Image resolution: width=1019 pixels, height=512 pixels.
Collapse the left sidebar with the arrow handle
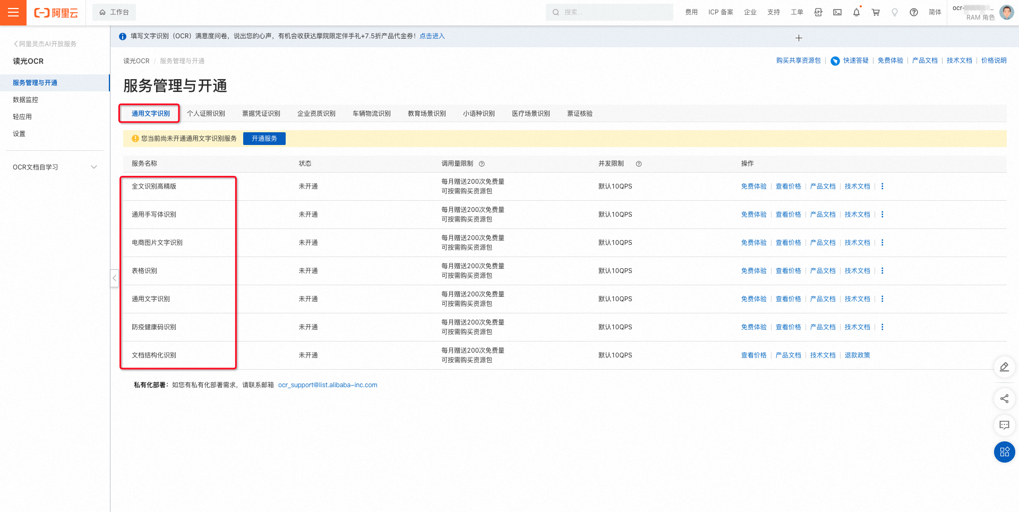tap(114, 278)
